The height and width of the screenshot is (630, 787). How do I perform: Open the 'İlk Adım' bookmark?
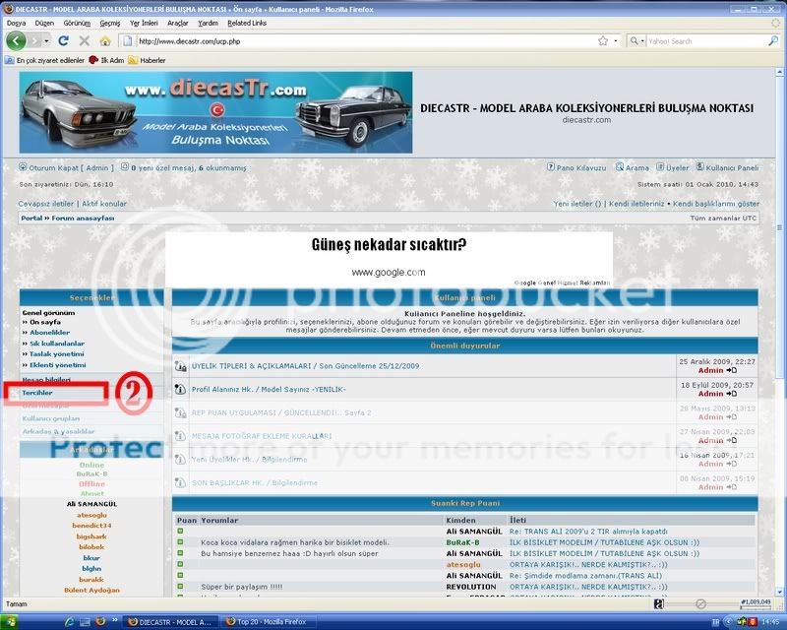106,60
